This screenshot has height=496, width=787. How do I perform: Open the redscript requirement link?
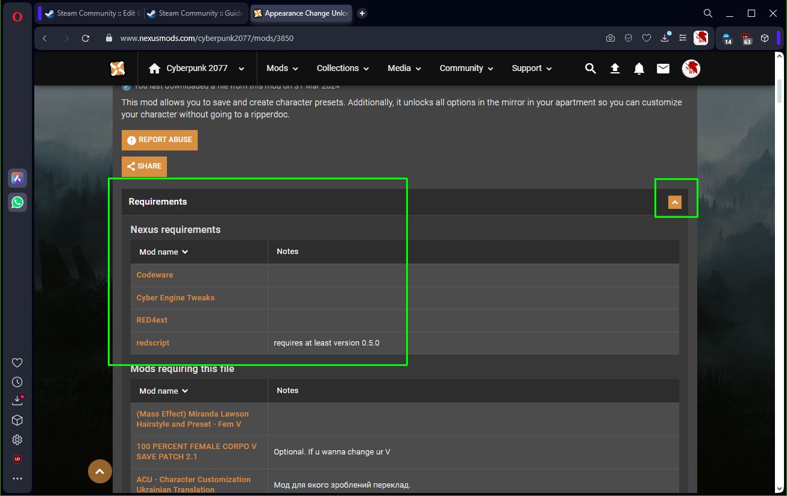click(153, 343)
